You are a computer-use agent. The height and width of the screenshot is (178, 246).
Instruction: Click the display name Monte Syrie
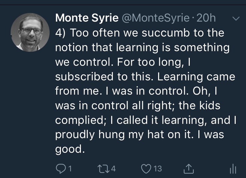pyautogui.click(x=87, y=19)
